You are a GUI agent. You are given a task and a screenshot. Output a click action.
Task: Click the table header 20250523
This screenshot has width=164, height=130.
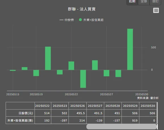point(60,106)
